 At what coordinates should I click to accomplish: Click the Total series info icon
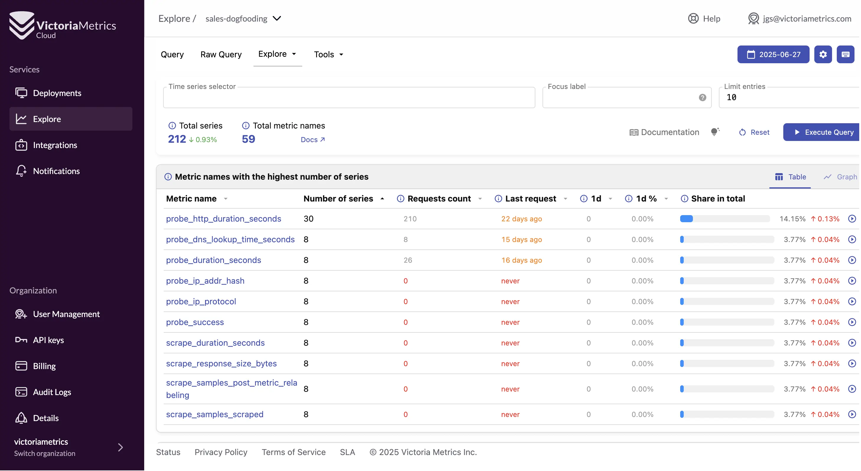pyautogui.click(x=172, y=126)
